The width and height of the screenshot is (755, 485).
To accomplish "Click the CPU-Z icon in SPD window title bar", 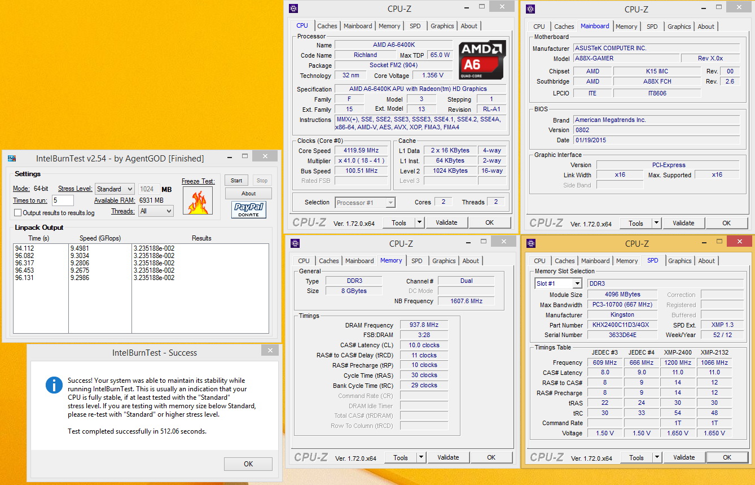I will (x=531, y=244).
